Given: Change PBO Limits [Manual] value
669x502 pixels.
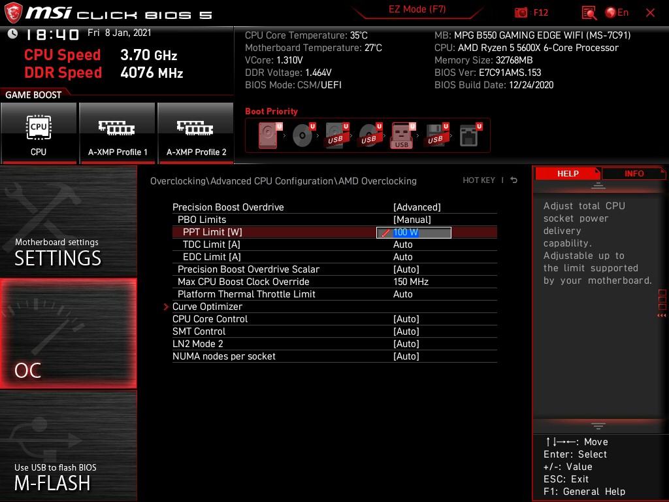Looking at the screenshot, I should 412,220.
